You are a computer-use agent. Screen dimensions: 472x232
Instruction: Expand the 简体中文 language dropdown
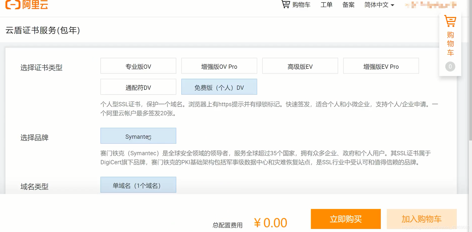tap(379, 5)
